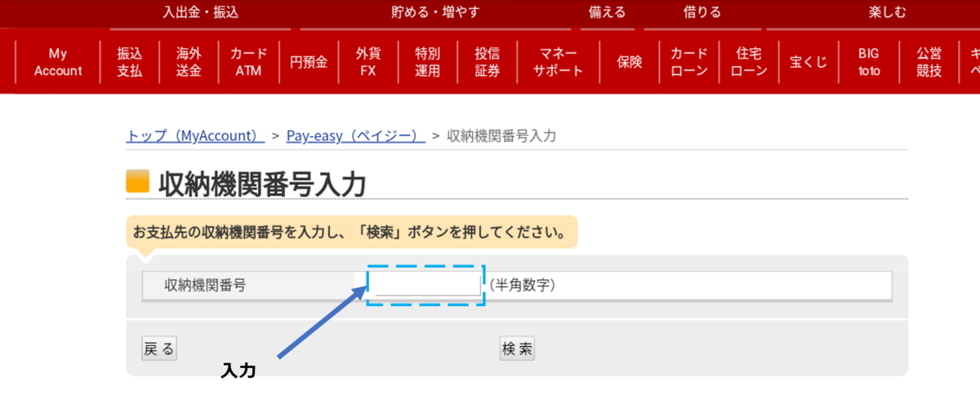Open the 楽しむ top category
Screen dimensions: 980x395
click(887, 12)
